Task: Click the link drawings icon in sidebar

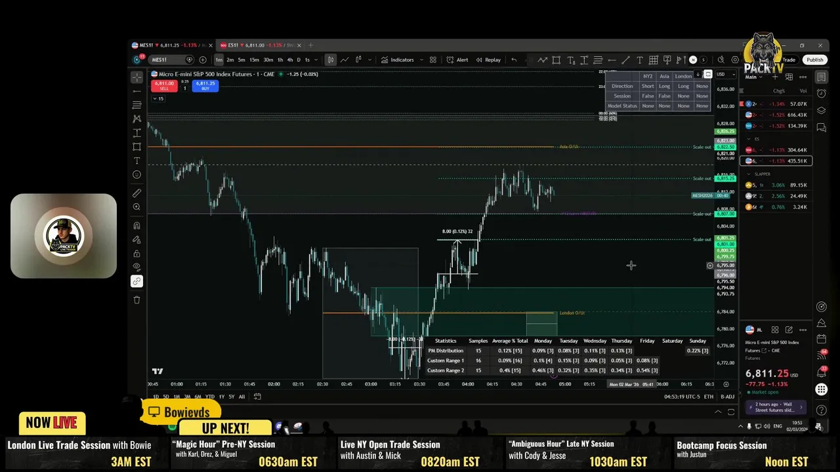Action: click(136, 281)
